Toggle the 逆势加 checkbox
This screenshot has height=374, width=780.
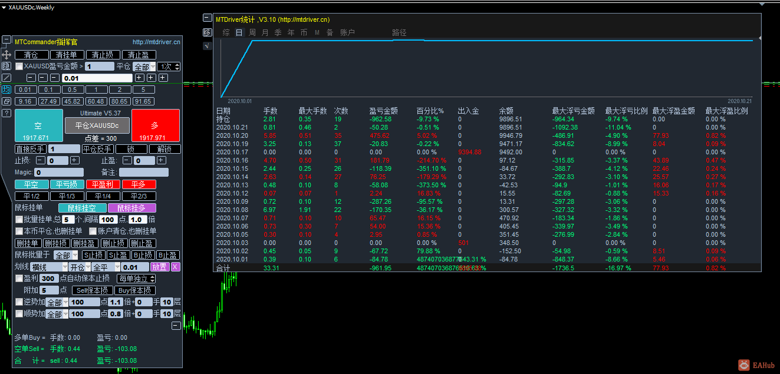pyautogui.click(x=19, y=302)
